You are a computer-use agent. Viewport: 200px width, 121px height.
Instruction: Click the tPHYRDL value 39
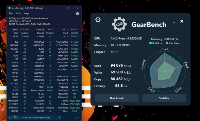50,104
